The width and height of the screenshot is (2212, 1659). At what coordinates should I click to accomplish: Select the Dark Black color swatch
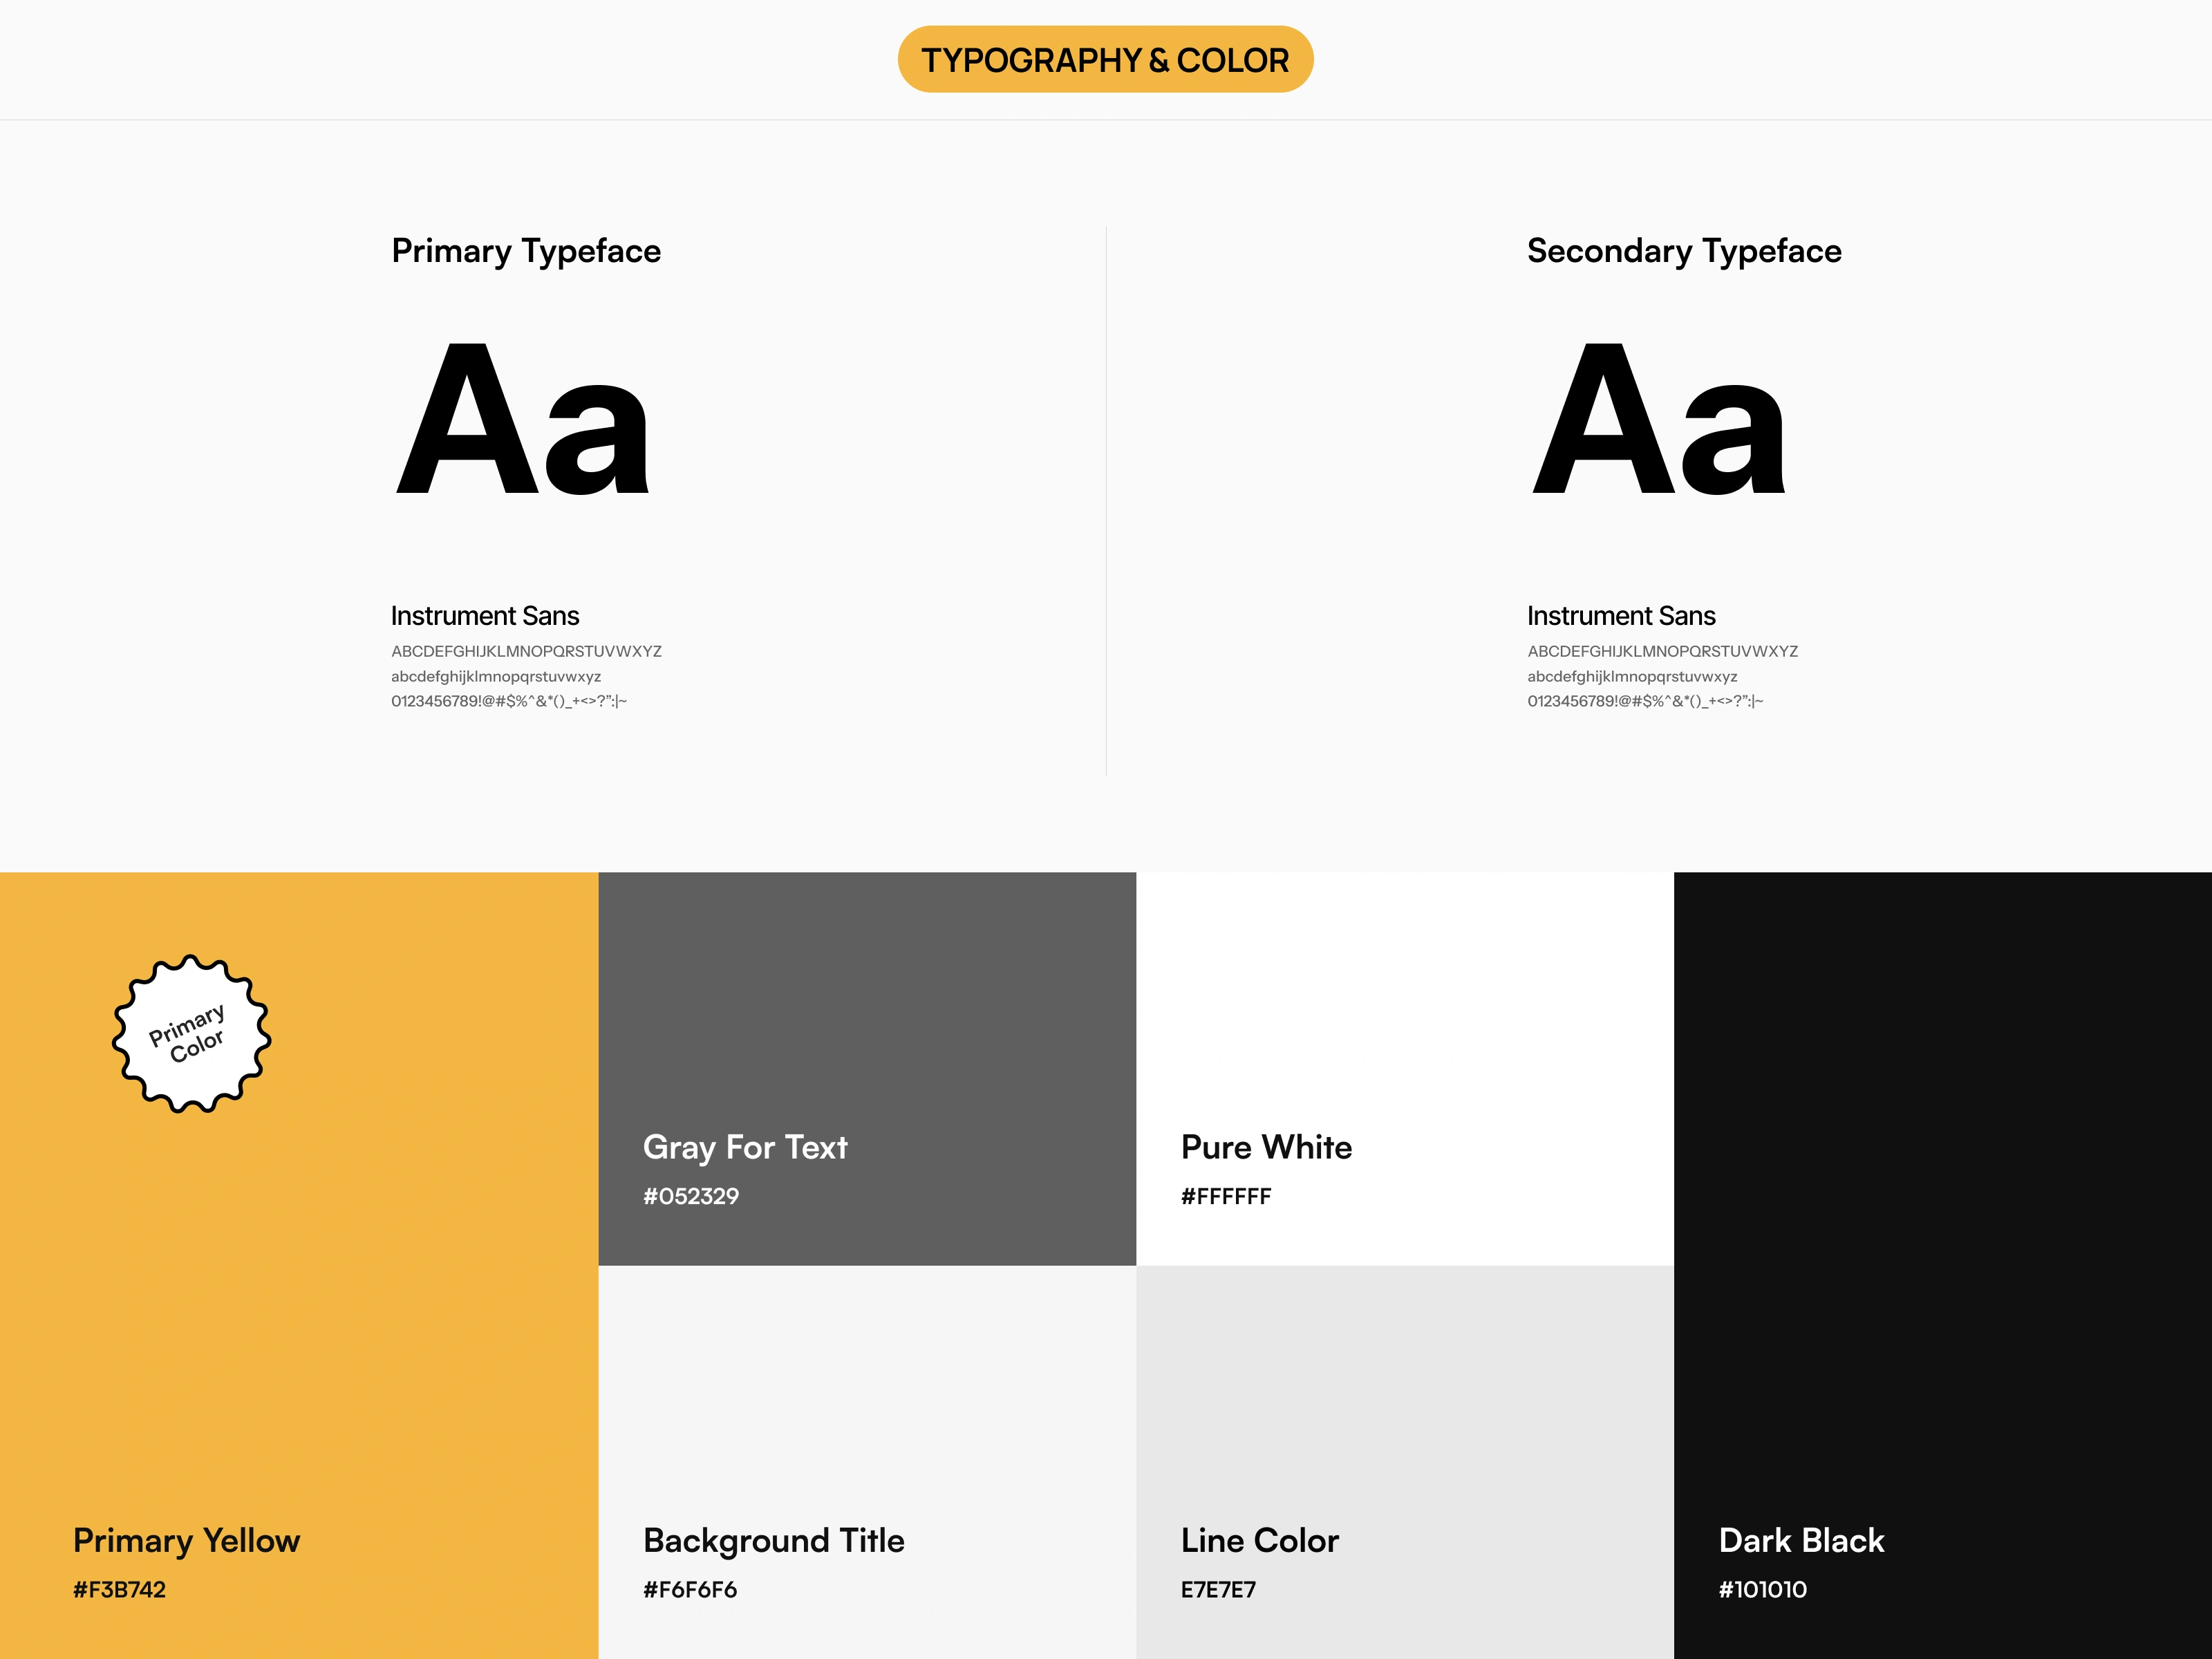[x=1943, y=1265]
